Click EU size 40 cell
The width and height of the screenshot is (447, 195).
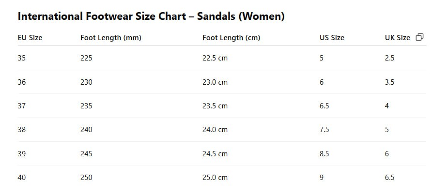22,178
